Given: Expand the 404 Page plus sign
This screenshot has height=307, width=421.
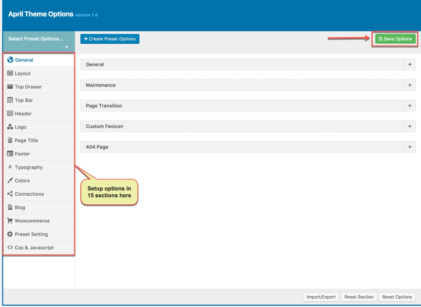Looking at the screenshot, I should pos(410,147).
